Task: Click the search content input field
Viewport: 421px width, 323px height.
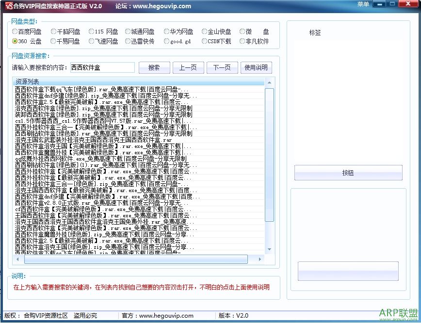Action: tap(102, 67)
